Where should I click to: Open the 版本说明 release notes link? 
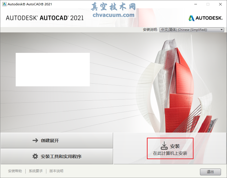tap(56, 171)
